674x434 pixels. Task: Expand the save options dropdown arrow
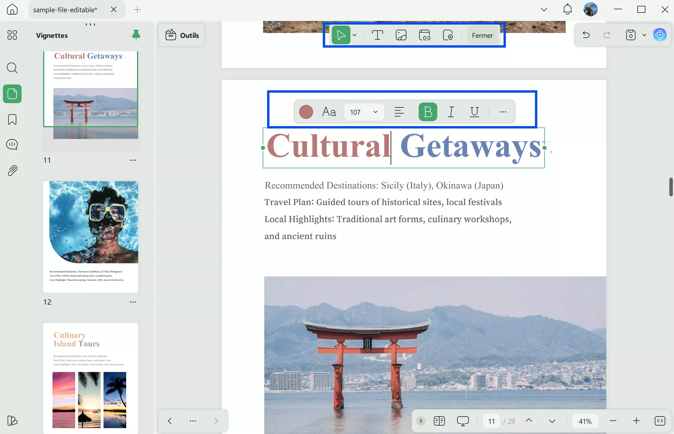(644, 35)
